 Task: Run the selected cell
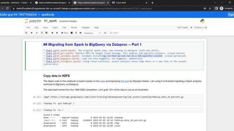click(65, 33)
